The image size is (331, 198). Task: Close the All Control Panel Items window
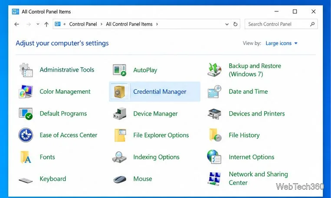314,11
